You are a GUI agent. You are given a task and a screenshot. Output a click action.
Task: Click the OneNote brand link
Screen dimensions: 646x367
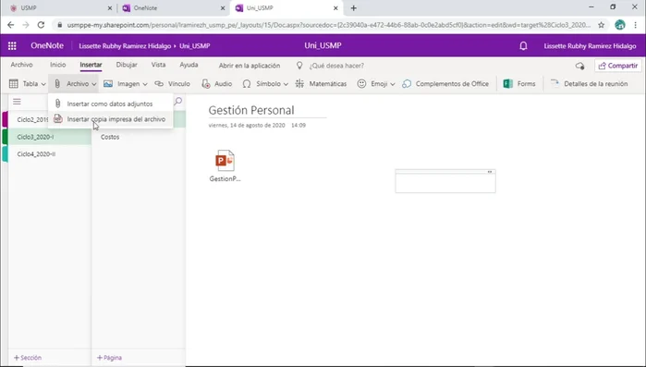[47, 45]
